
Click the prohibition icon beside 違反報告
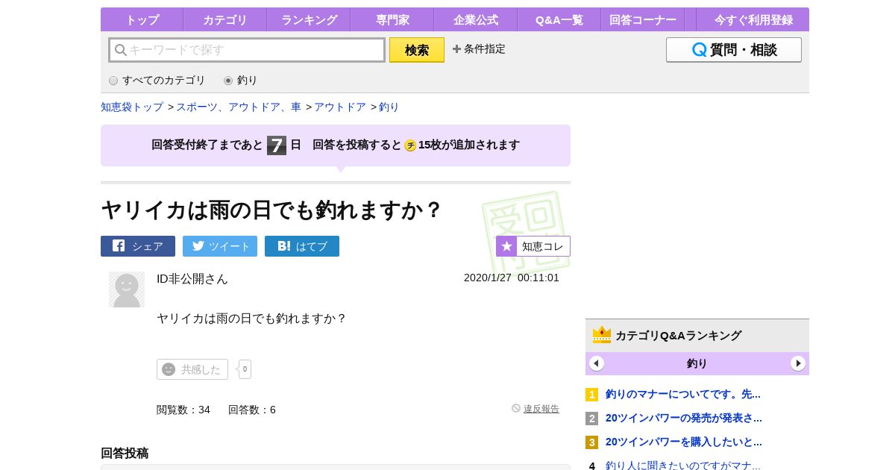click(516, 408)
